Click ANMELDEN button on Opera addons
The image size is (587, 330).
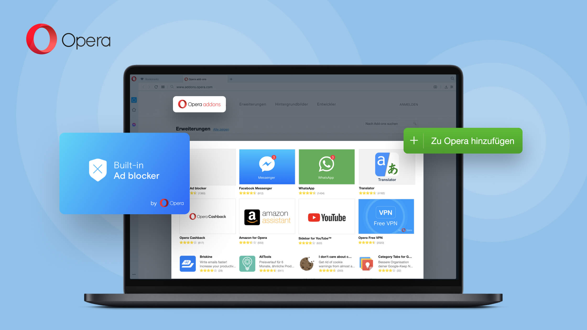[x=408, y=104]
